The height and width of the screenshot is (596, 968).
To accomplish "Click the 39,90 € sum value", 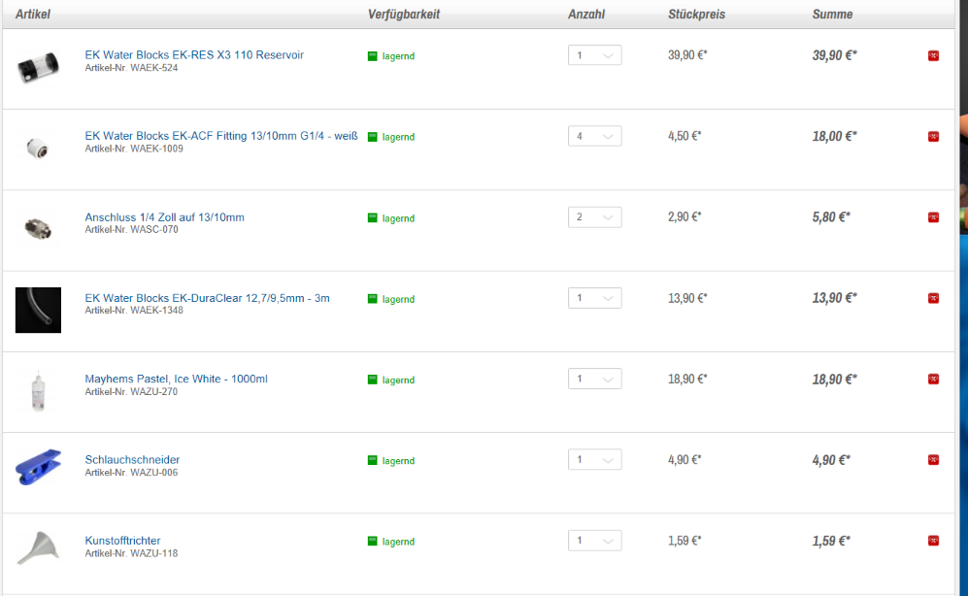I will point(835,55).
